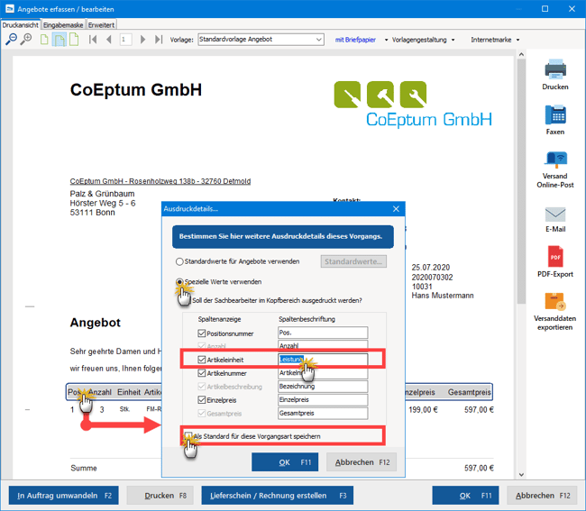Enable 'Als Standard für diese Vorgangsart speichern'

click(188, 436)
